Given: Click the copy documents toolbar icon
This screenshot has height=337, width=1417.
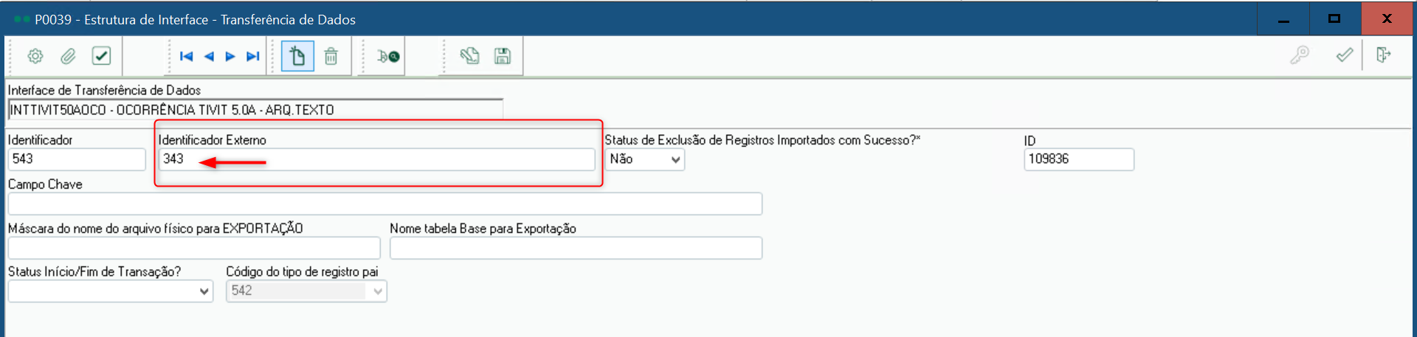Looking at the screenshot, I should pyautogui.click(x=469, y=56).
